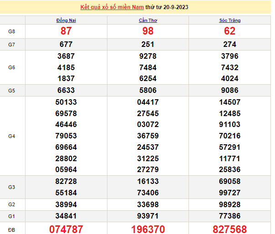Select the red G8 result 98
This screenshot has width=275, height=234.
click(148, 31)
